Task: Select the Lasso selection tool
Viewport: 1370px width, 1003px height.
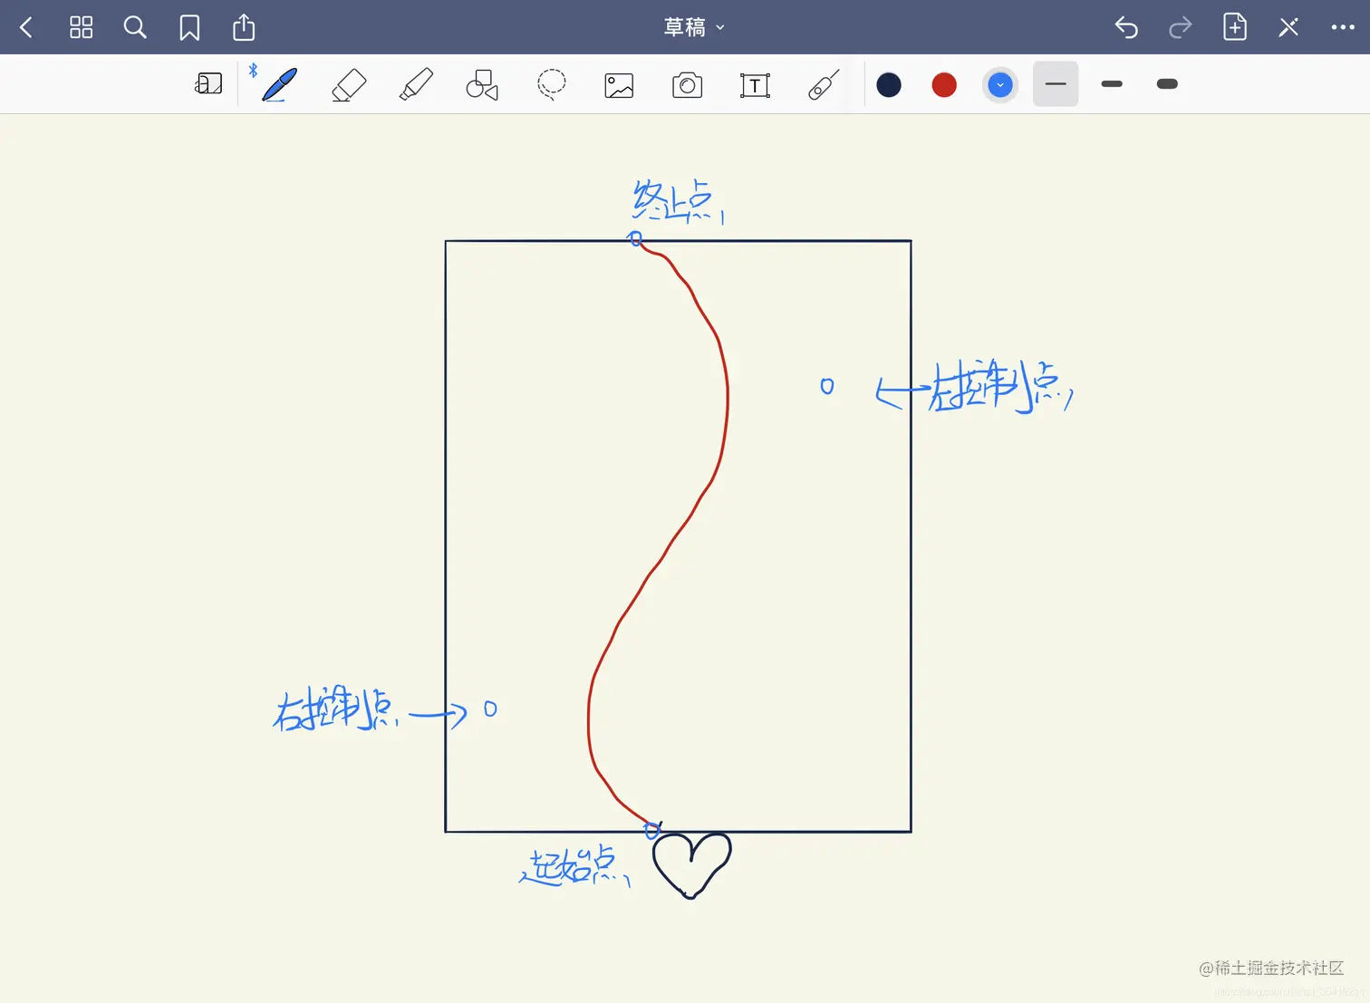Action: 552,83
